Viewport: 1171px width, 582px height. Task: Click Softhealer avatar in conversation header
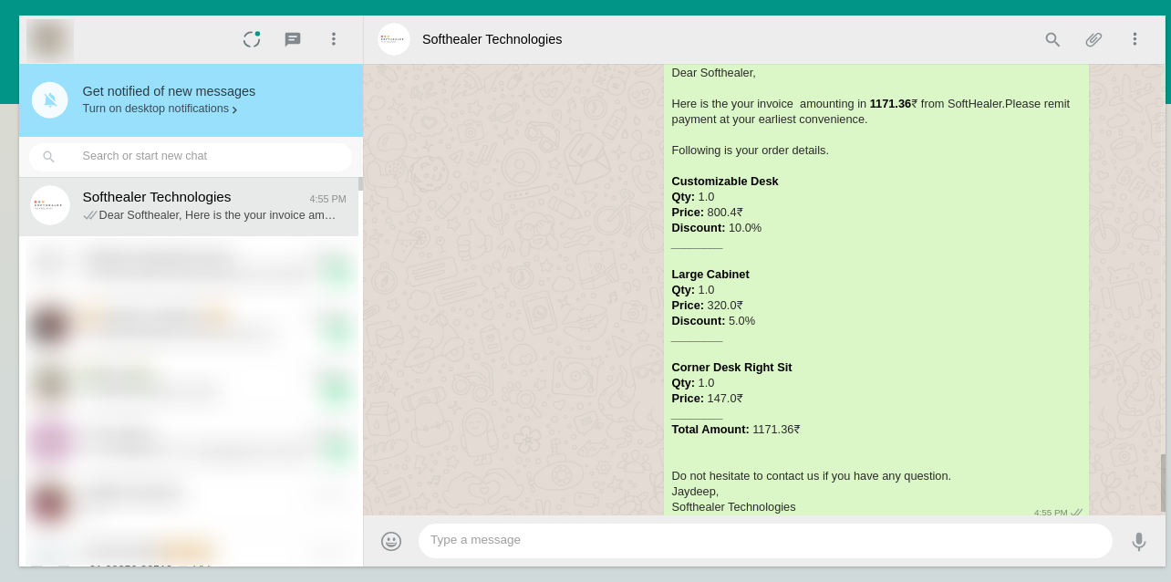tap(394, 39)
